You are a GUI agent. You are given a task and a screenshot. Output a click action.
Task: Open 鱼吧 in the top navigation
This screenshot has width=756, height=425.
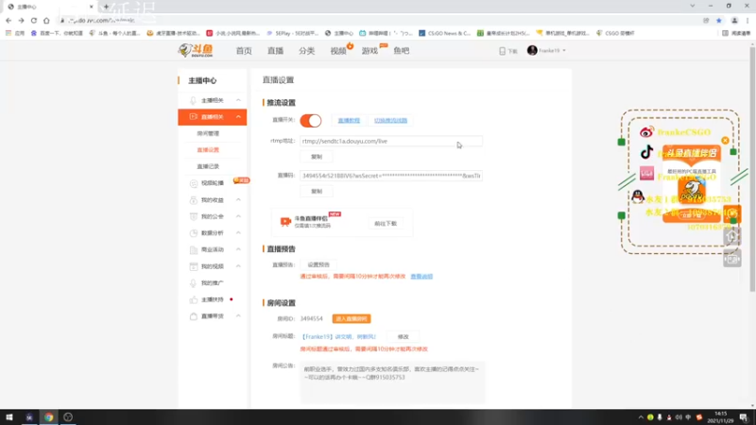(x=401, y=51)
